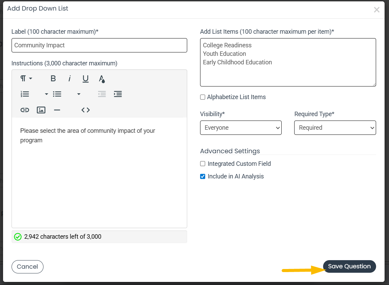Open the Required Type dropdown
This screenshot has height=285, width=389.
[335, 128]
